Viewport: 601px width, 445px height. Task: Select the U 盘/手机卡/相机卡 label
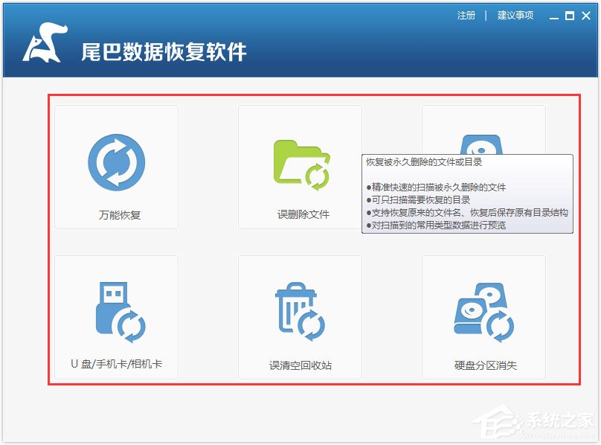116,364
